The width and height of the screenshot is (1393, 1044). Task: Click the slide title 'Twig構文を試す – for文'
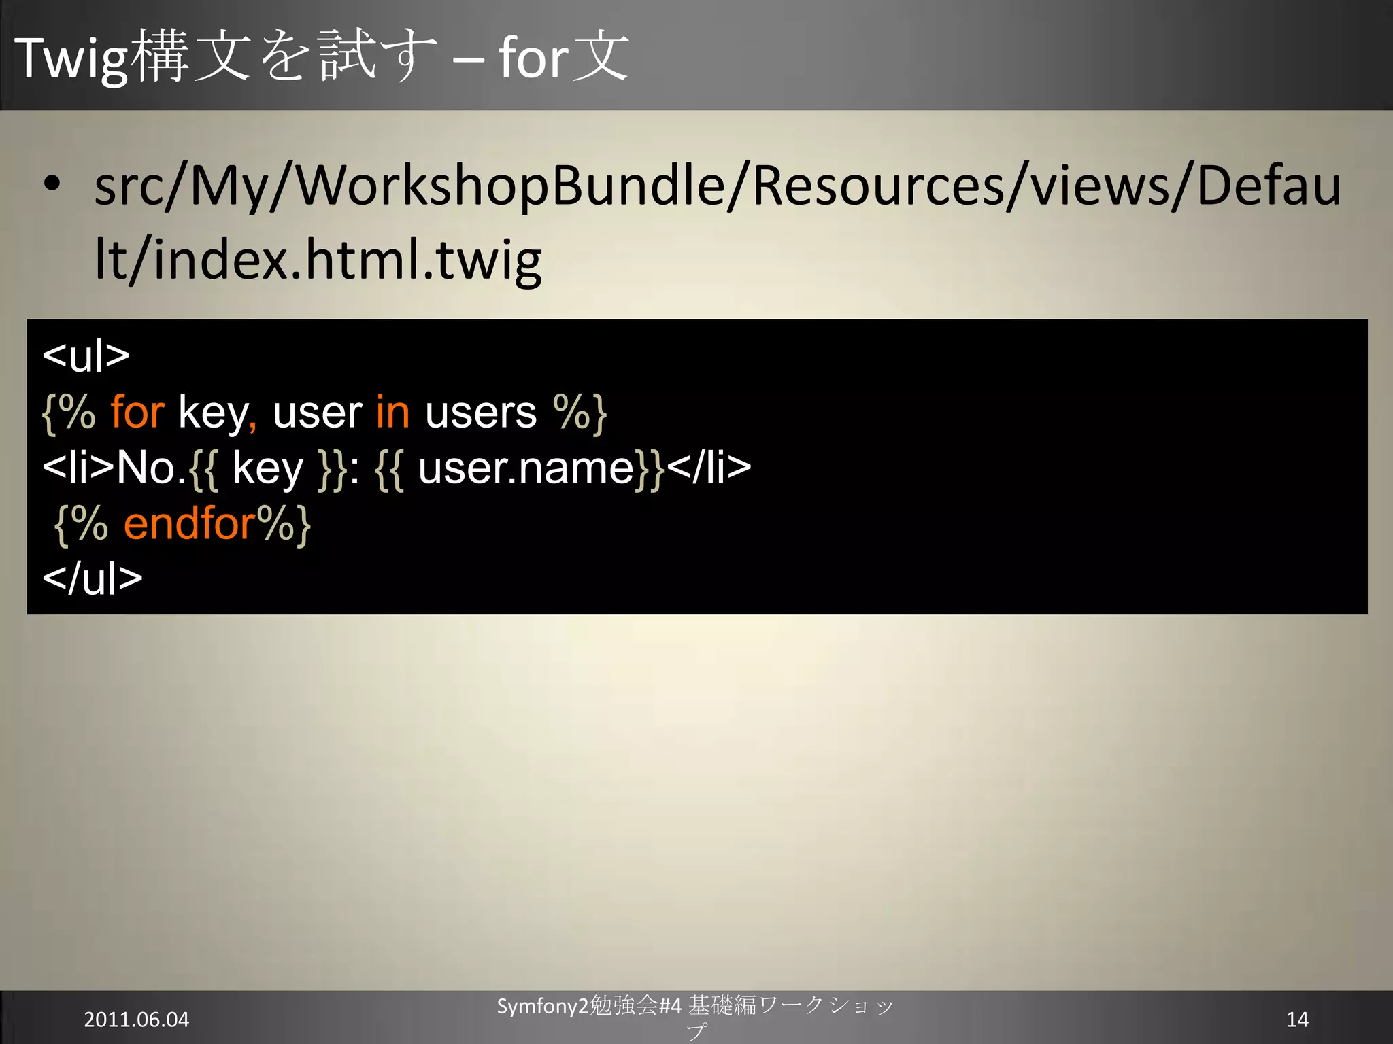pyautogui.click(x=321, y=57)
